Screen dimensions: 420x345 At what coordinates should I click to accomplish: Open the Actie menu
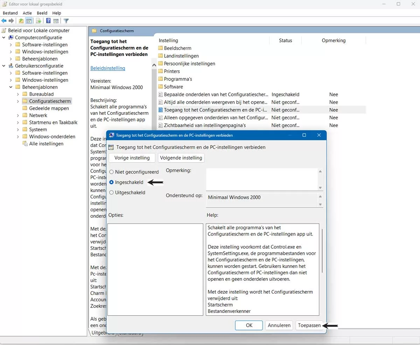coord(27,13)
